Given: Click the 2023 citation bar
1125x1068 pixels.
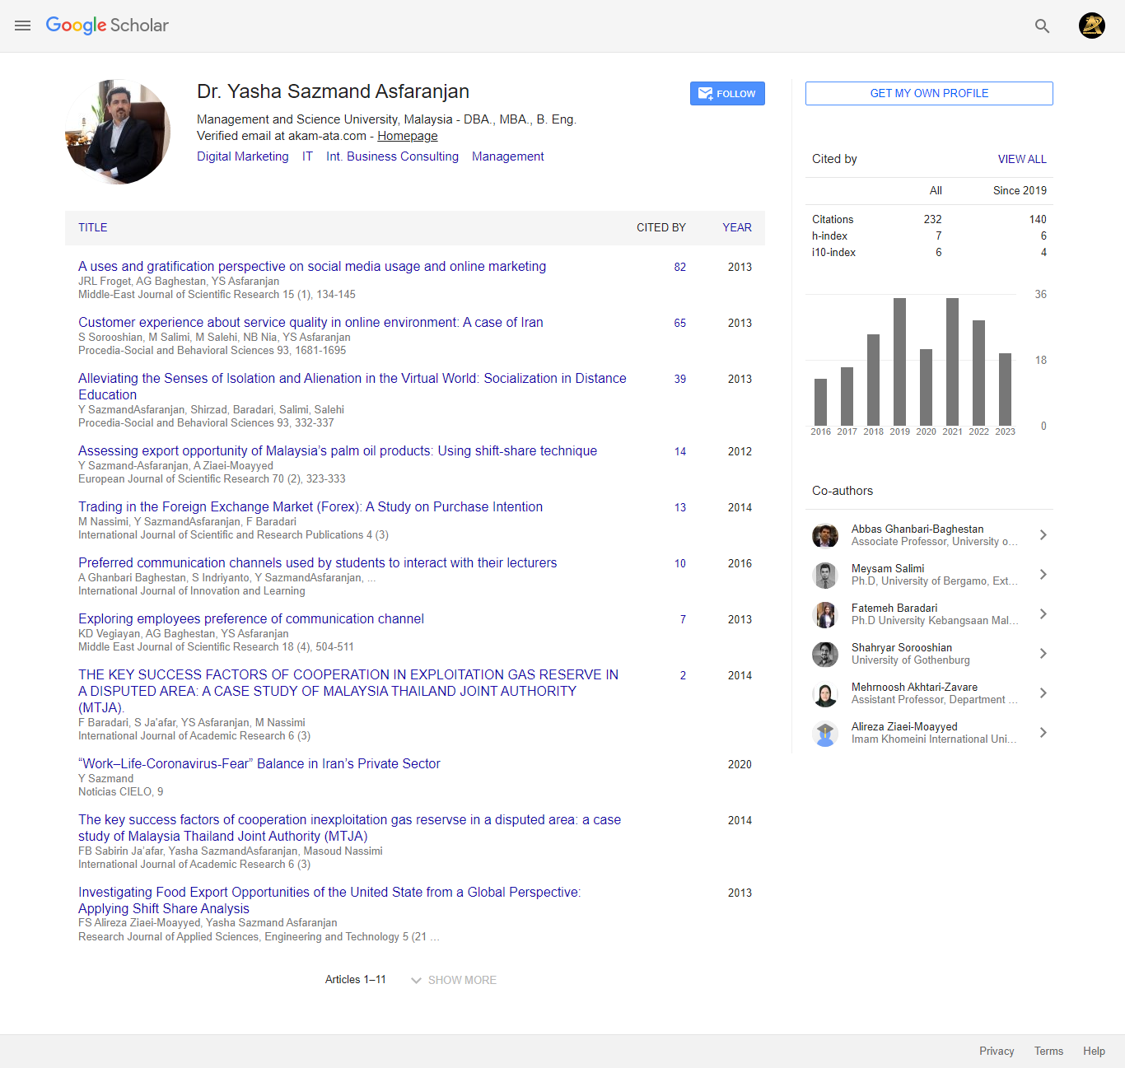Looking at the screenshot, I should coord(1006,389).
